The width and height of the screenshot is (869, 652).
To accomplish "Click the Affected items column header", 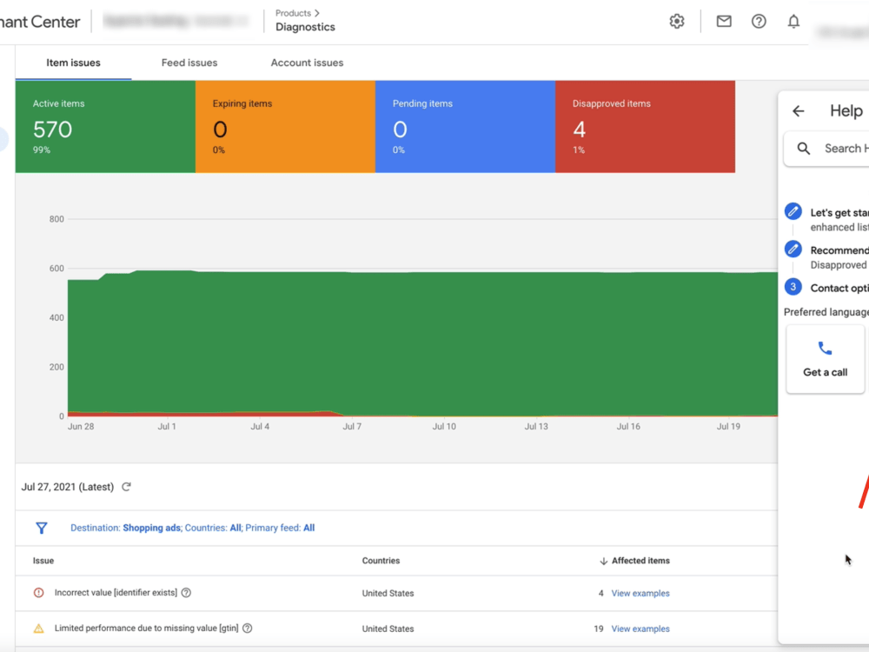I will pyautogui.click(x=640, y=561).
